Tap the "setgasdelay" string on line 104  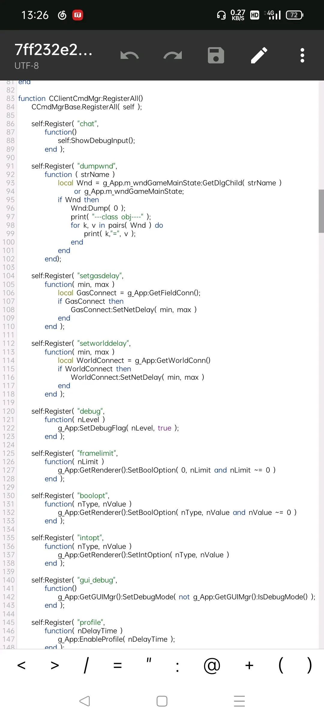100,276
